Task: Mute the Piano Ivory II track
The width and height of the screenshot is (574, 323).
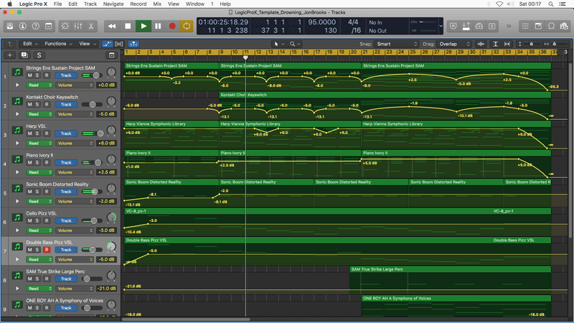Action: coord(29,163)
